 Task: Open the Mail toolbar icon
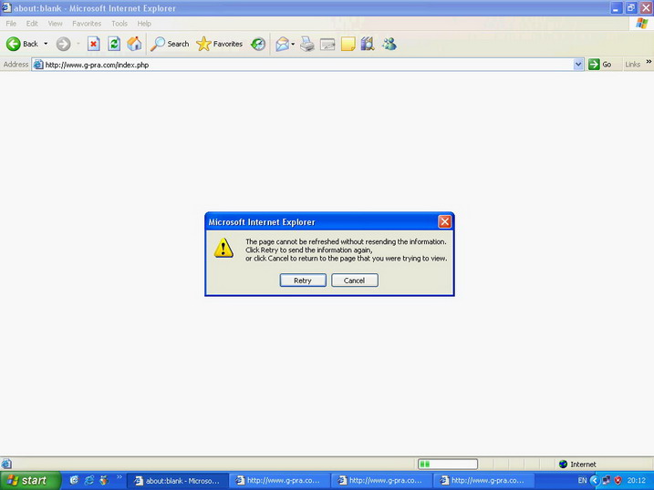tap(282, 44)
